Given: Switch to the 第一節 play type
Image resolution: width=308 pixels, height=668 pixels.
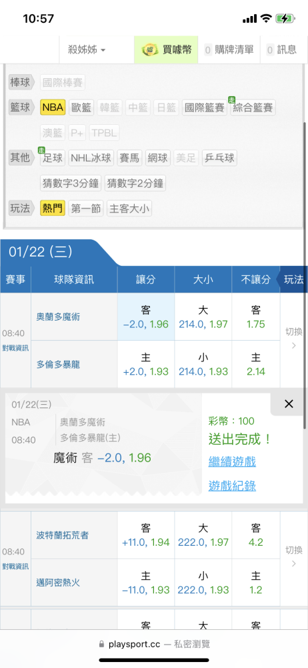Looking at the screenshot, I should pyautogui.click(x=85, y=208).
